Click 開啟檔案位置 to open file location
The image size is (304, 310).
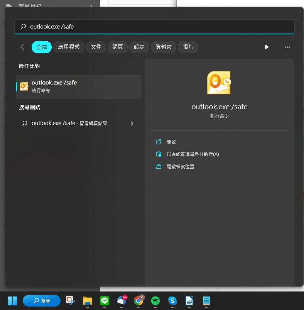[180, 167]
